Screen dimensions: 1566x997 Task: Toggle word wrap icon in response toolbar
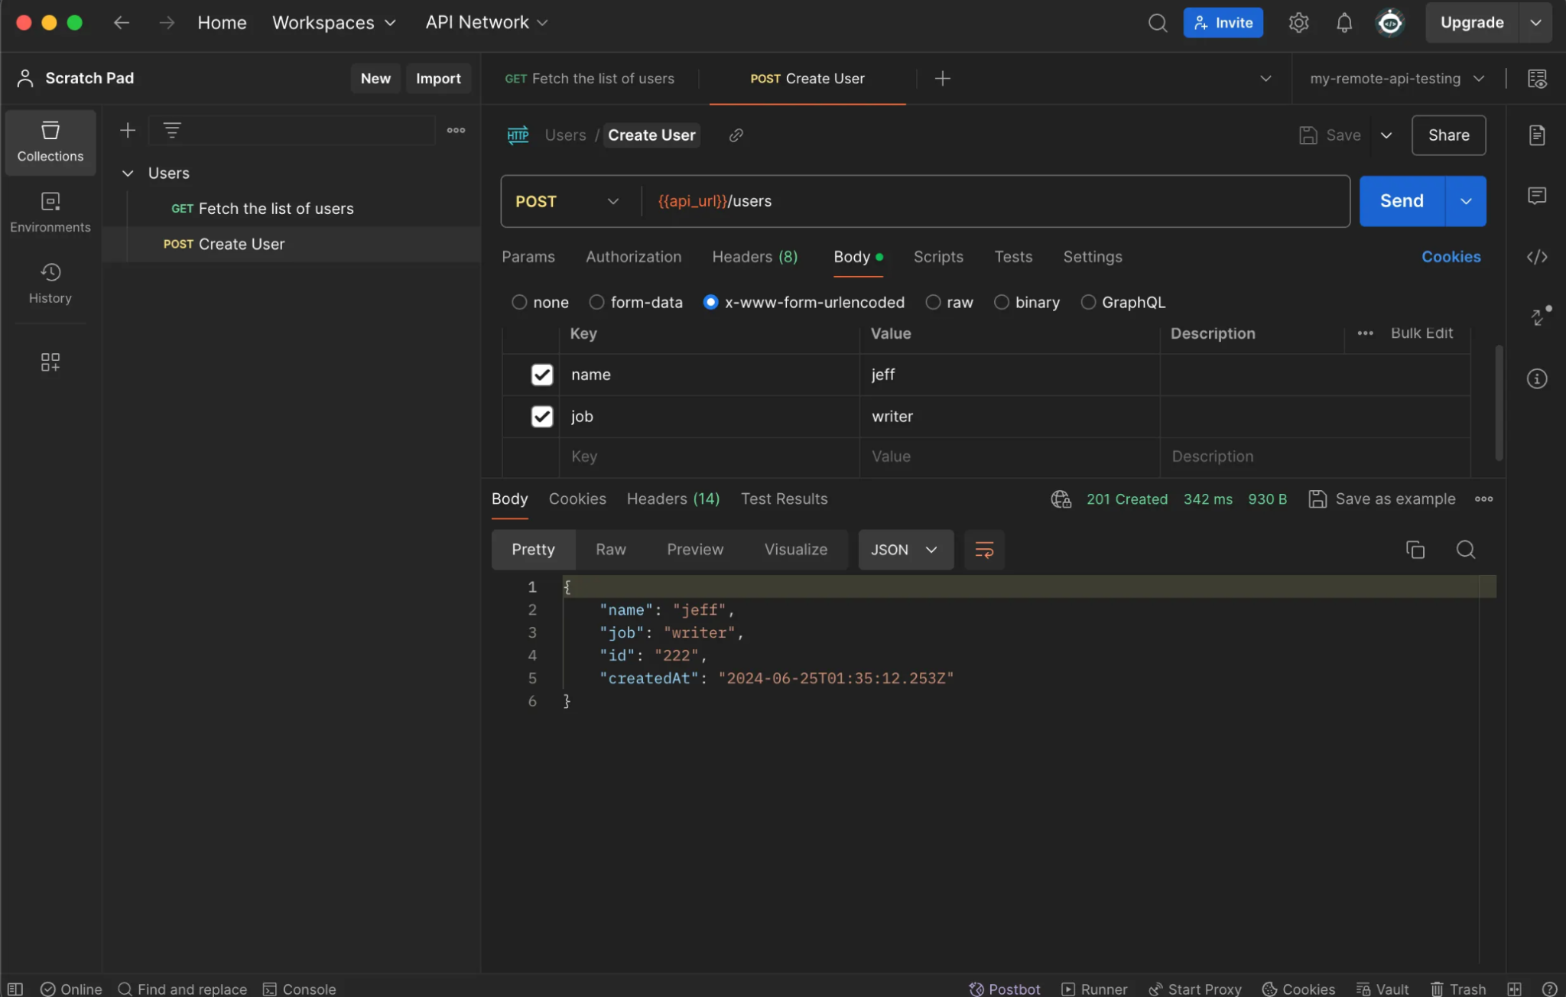click(x=983, y=550)
